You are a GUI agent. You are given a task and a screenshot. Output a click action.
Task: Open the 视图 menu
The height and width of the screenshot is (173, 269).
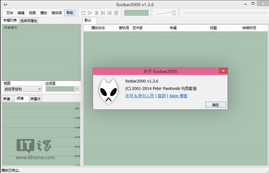tap(32, 13)
